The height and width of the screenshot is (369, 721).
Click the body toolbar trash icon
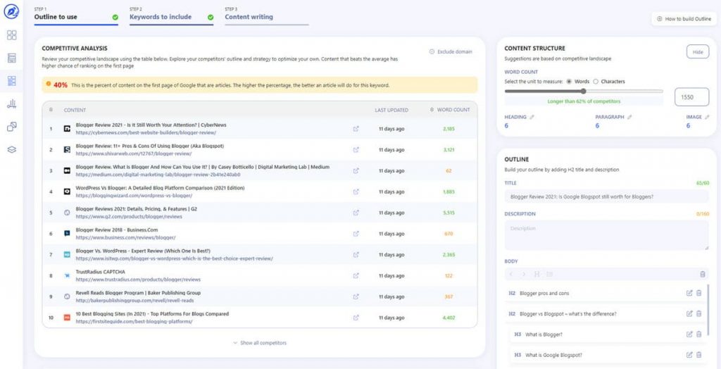click(702, 274)
